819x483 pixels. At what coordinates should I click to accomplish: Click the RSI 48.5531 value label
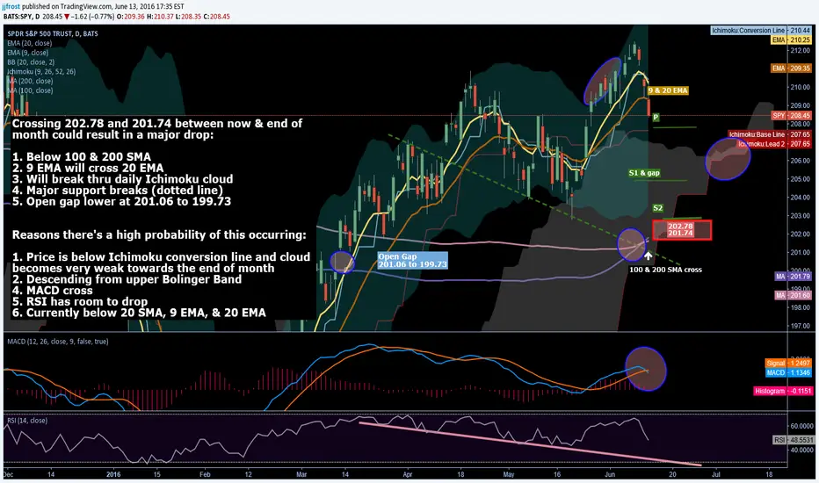(x=793, y=440)
